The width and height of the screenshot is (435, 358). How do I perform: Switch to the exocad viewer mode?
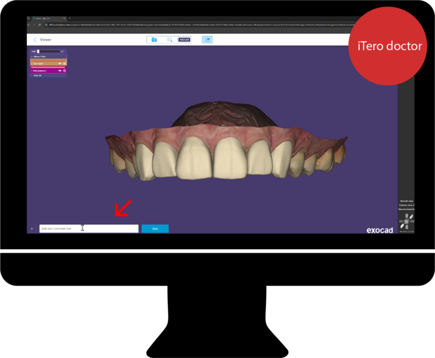click(x=184, y=40)
